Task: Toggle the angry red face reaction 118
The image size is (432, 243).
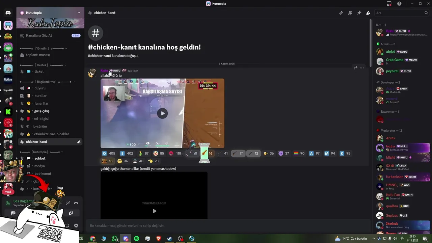Action: pos(175,153)
